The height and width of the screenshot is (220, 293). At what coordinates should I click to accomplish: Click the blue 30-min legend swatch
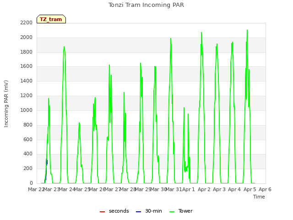pyautogui.click(x=138, y=212)
